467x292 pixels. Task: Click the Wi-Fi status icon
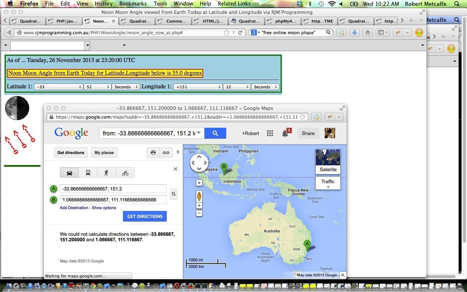coord(332,4)
